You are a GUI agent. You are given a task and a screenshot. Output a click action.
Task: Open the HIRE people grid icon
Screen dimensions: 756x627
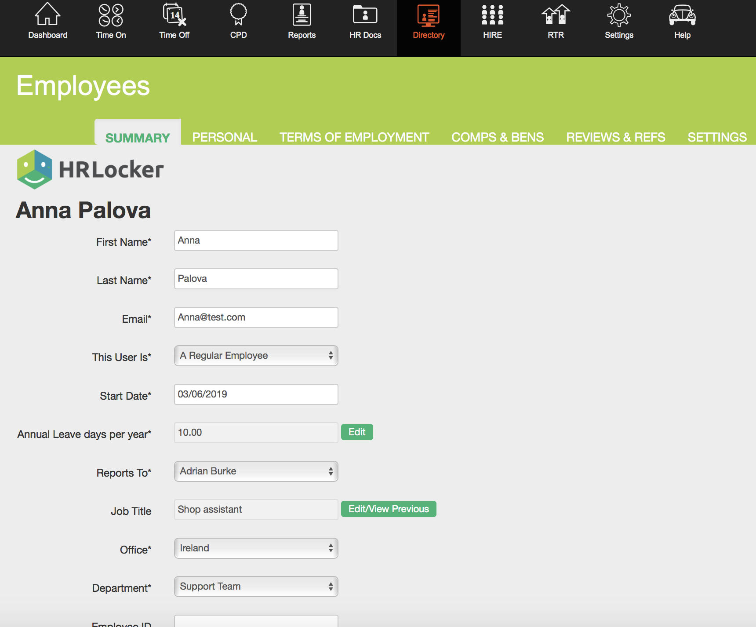[x=492, y=15]
